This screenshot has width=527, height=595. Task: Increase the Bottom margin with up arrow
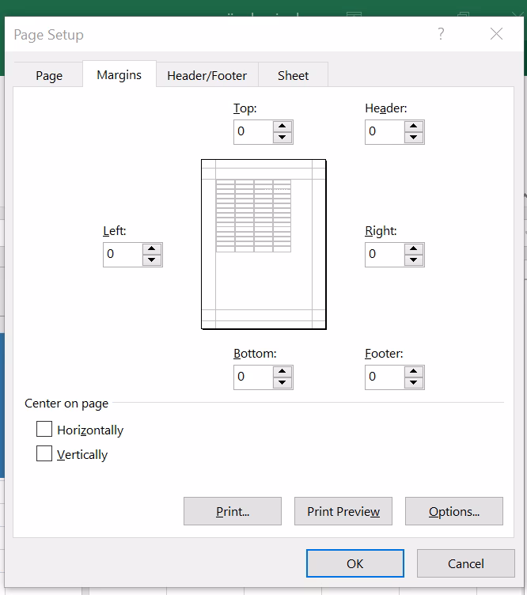(x=282, y=372)
